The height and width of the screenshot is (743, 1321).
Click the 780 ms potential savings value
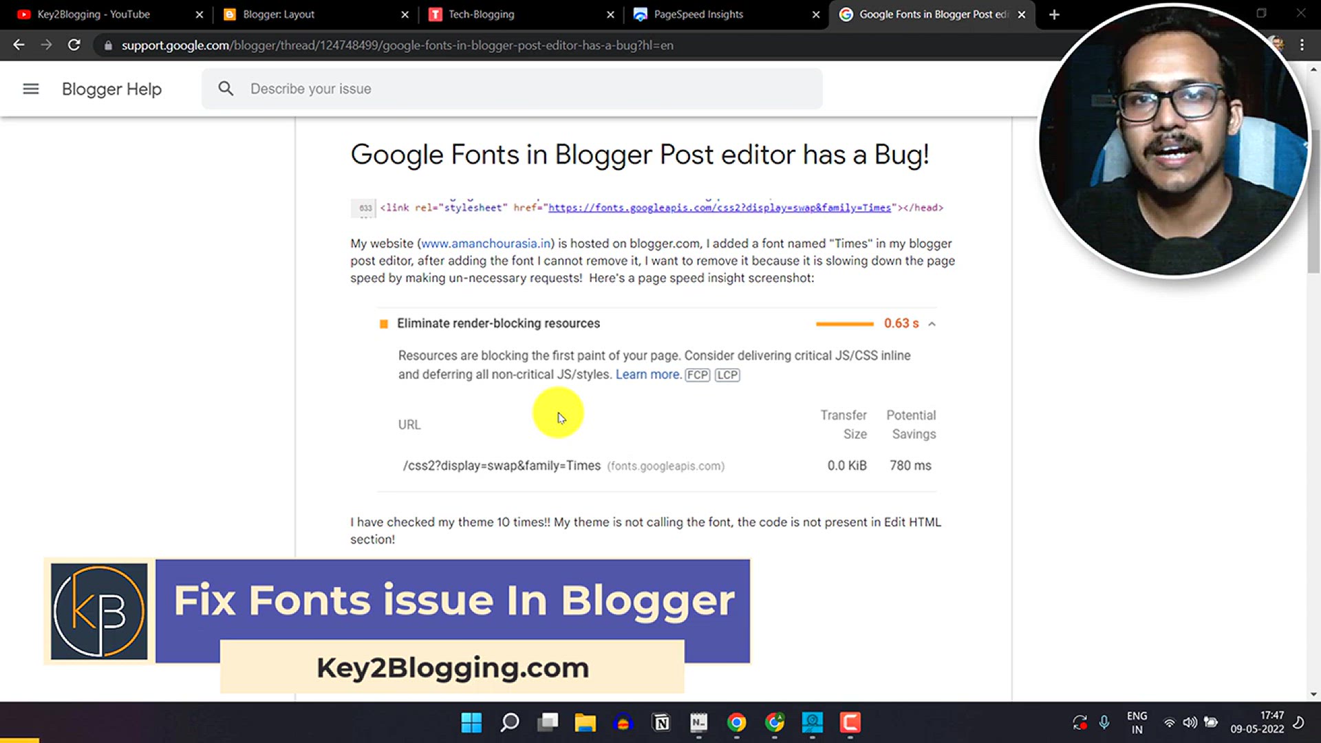(910, 466)
